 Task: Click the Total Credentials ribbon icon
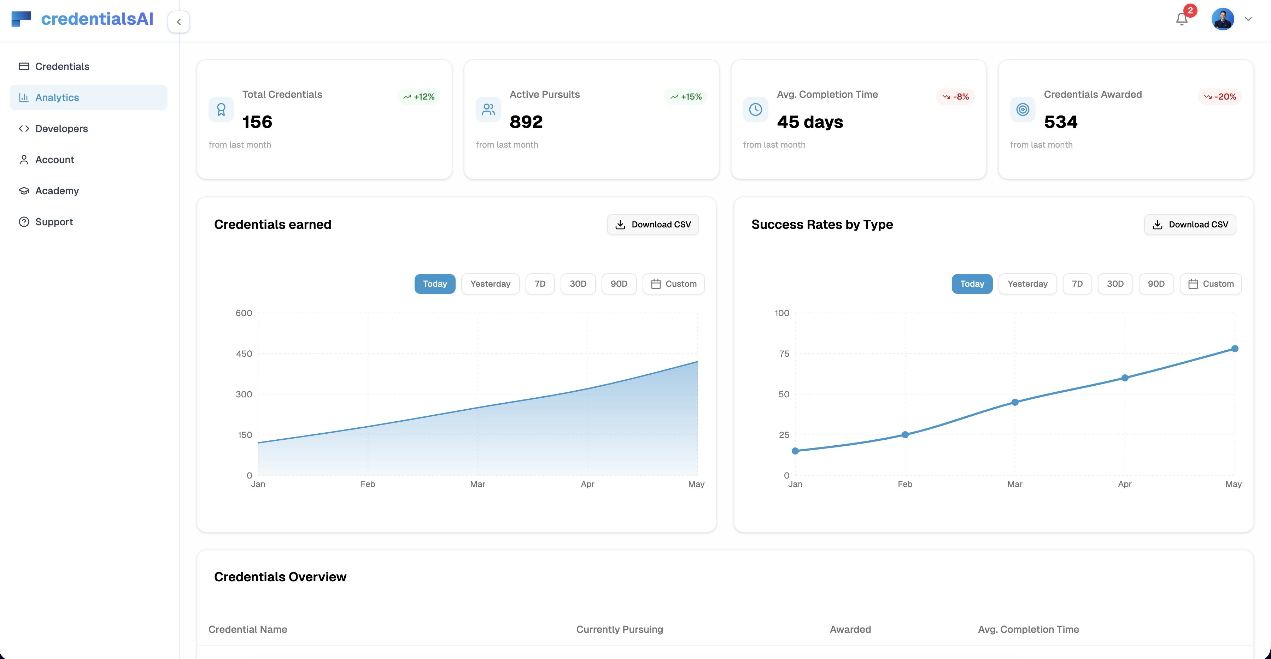pyautogui.click(x=221, y=109)
